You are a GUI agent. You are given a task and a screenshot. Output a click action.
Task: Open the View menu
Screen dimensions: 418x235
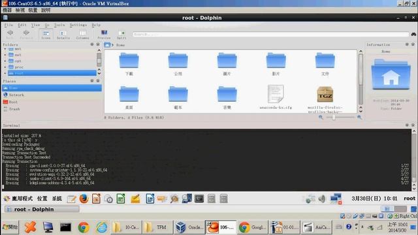point(35,25)
